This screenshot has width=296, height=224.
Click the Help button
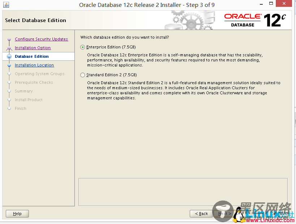tap(17, 214)
